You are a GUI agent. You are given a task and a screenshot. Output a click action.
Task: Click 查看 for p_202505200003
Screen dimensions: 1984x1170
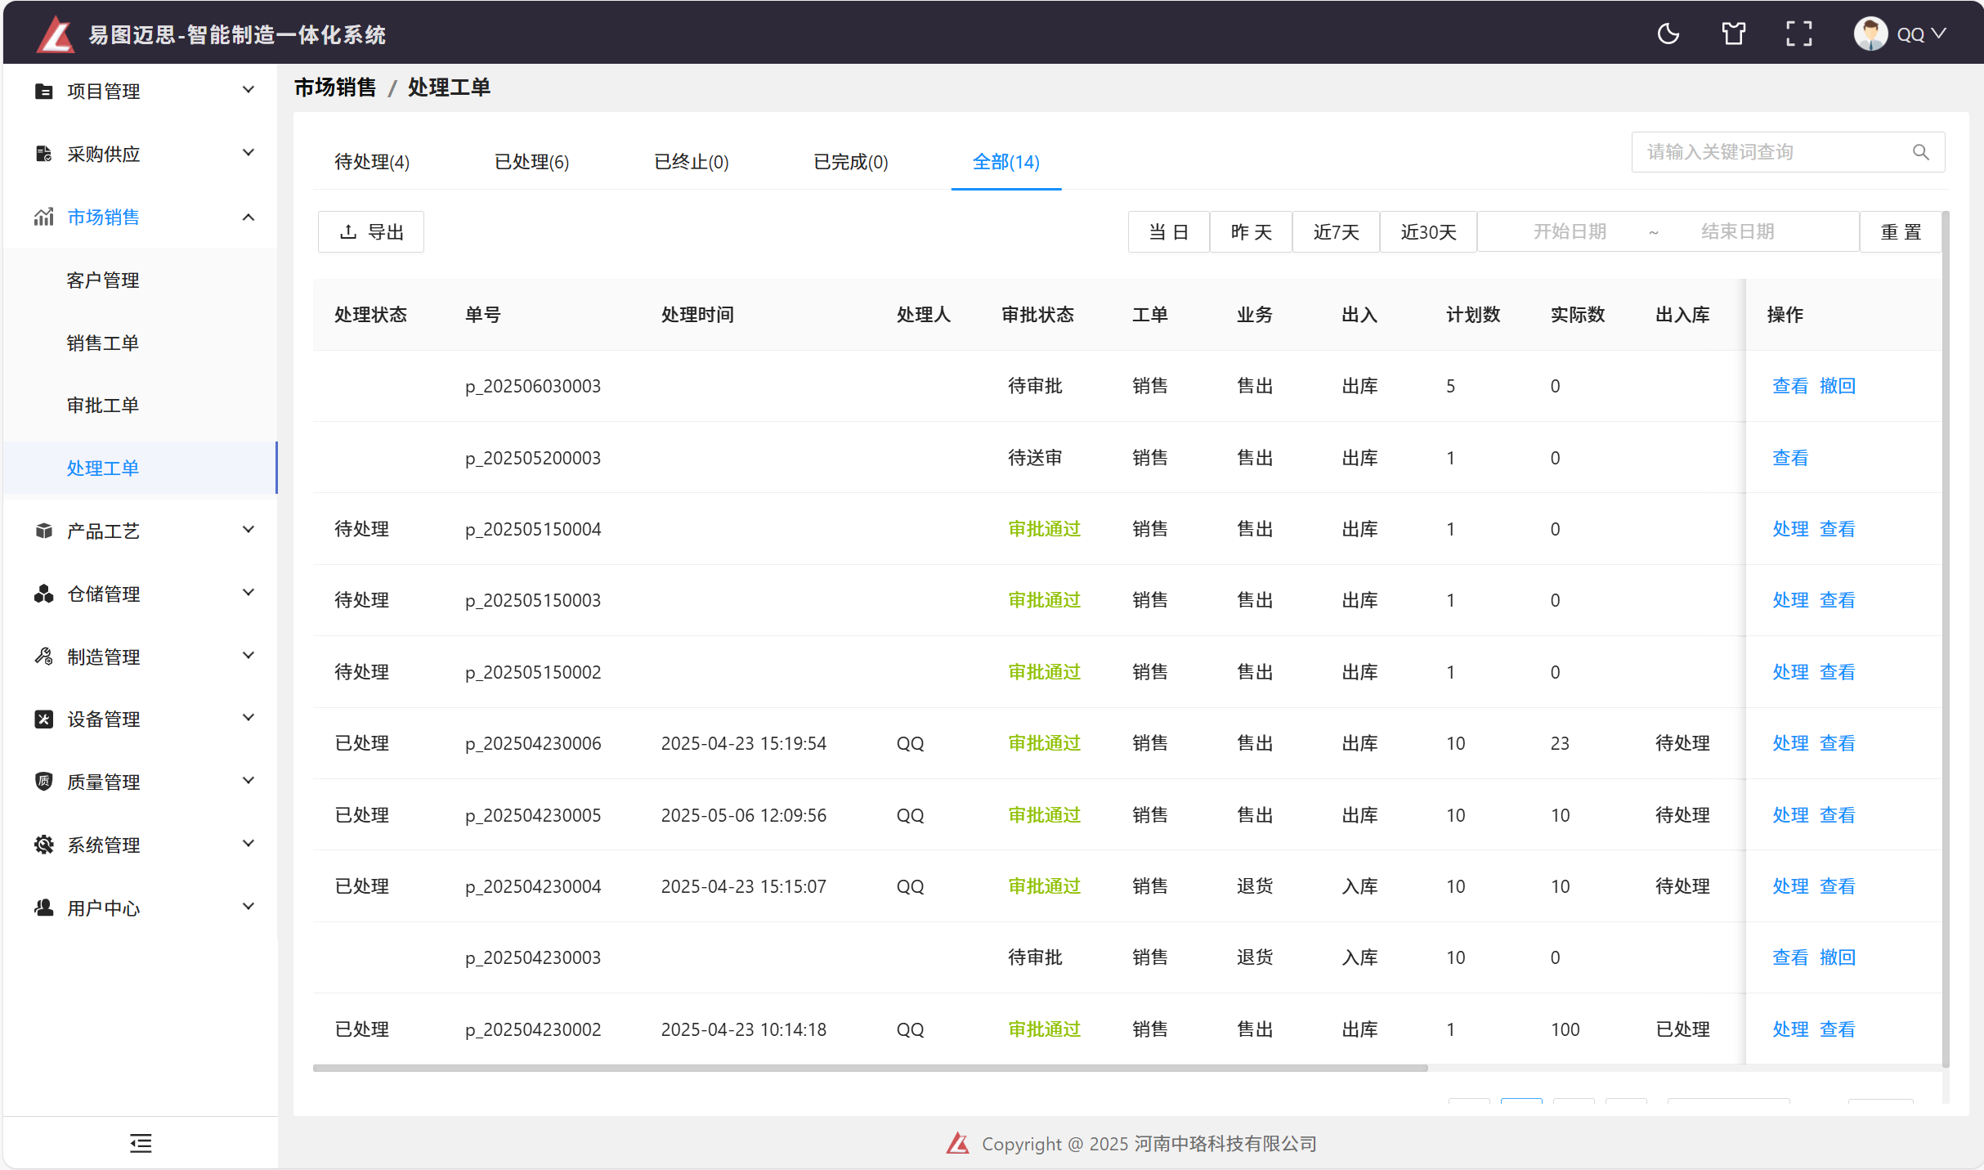coord(1790,458)
